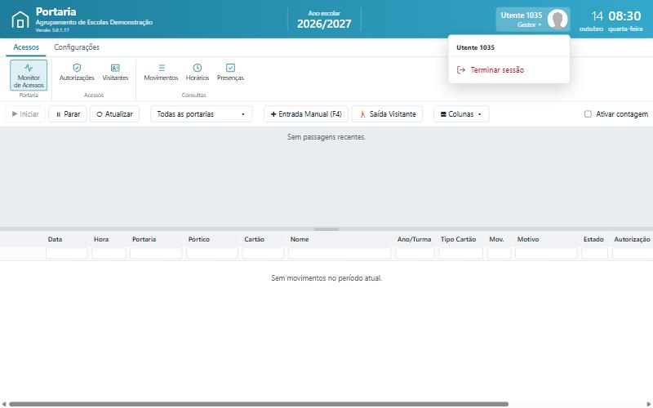Click the Hora filter field
This screenshot has height=408, width=653.
[x=109, y=253]
